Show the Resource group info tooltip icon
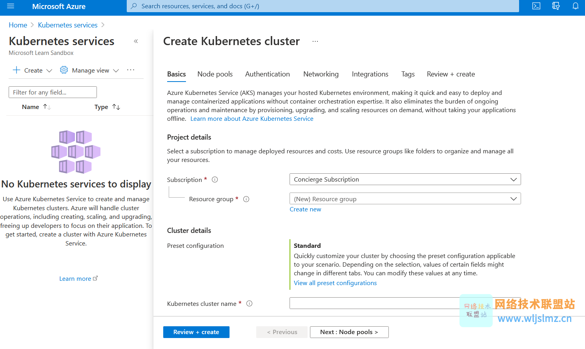The height and width of the screenshot is (349, 585). coord(246,199)
